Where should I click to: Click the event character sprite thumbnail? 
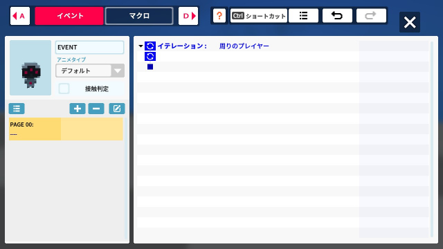(30, 68)
